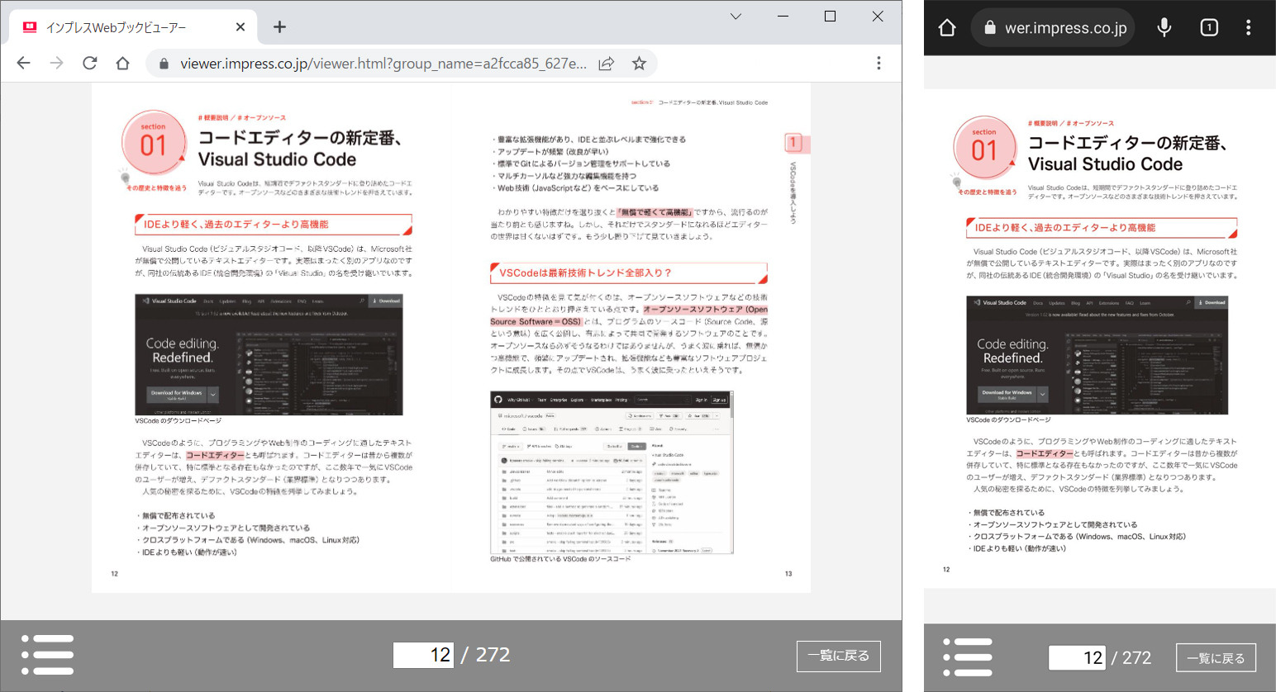Click the bookmark star in the address bar

[x=639, y=62]
